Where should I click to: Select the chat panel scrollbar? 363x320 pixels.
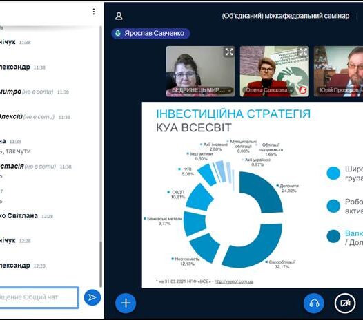(x=101, y=264)
